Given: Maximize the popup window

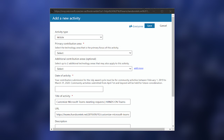Looking at the screenshot, I should 162,11.
